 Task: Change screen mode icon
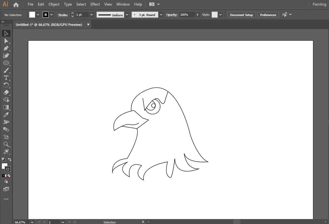click(x=6, y=189)
